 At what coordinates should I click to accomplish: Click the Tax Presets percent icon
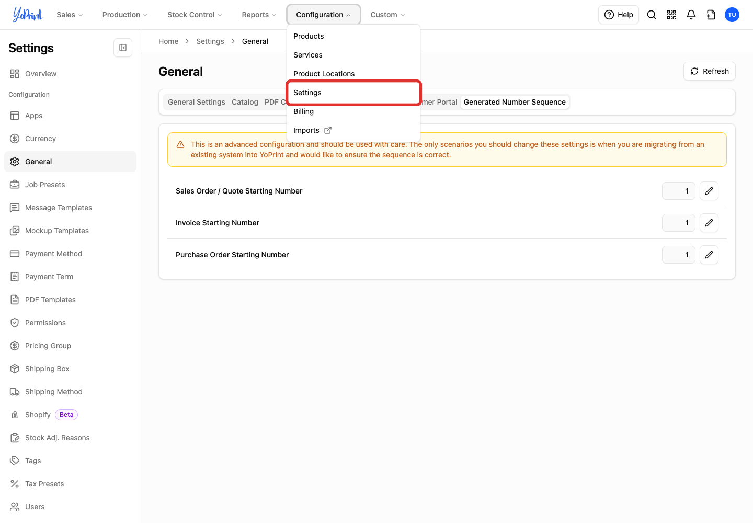[15, 484]
